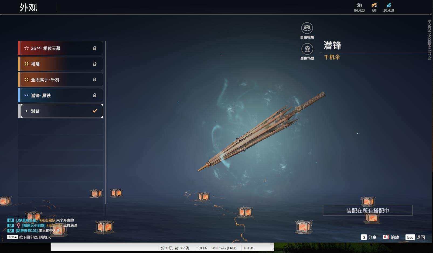Click the channel icon beside 刮痧技师101 message
Screen dimensions: 433x253
pos(11,231)
